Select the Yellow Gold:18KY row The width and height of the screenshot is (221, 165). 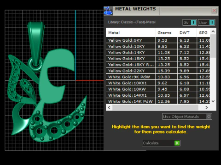point(158,59)
